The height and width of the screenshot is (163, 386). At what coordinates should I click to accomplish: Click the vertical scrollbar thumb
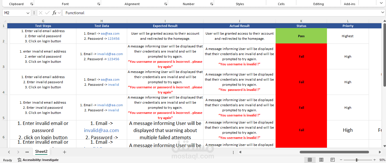(x=385, y=55)
